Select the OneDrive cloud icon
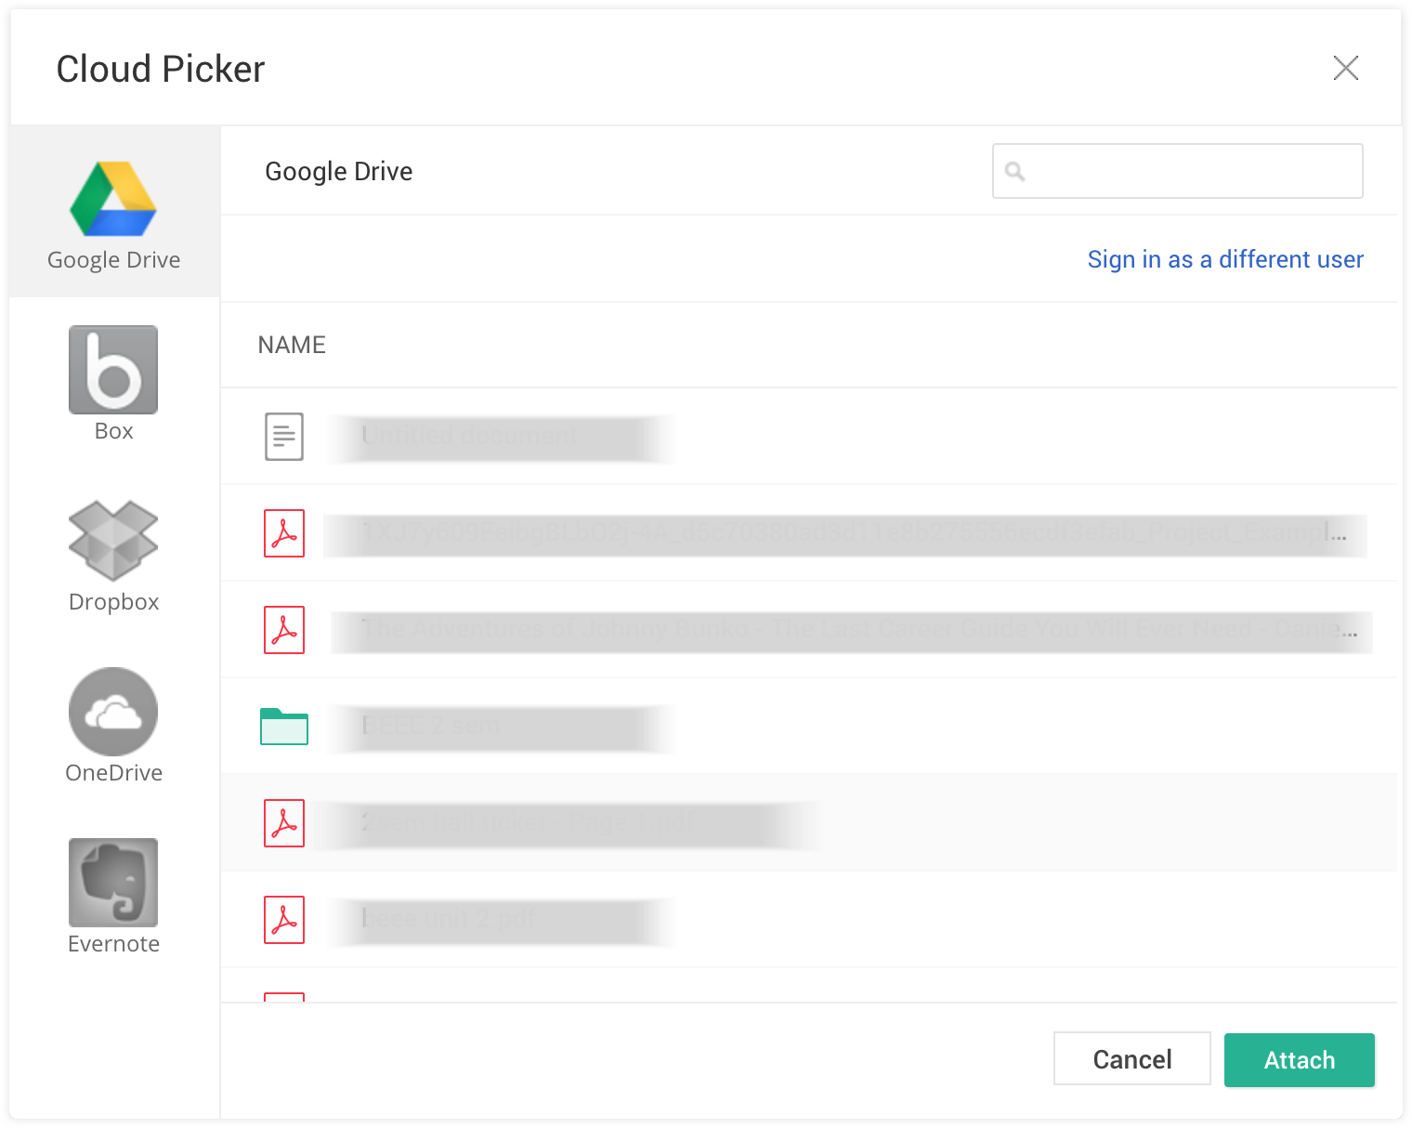The image size is (1412, 1128). (111, 711)
